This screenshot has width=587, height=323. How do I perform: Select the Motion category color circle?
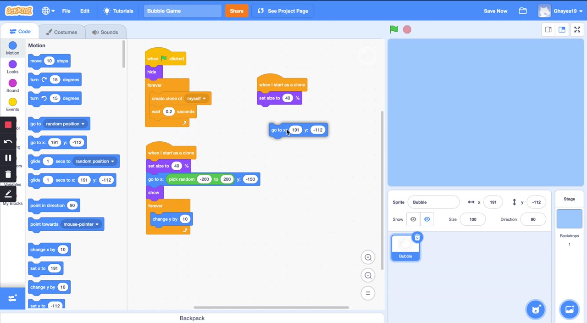pyautogui.click(x=12, y=45)
